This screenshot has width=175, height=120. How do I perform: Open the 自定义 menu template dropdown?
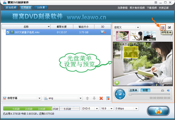point(127,27)
